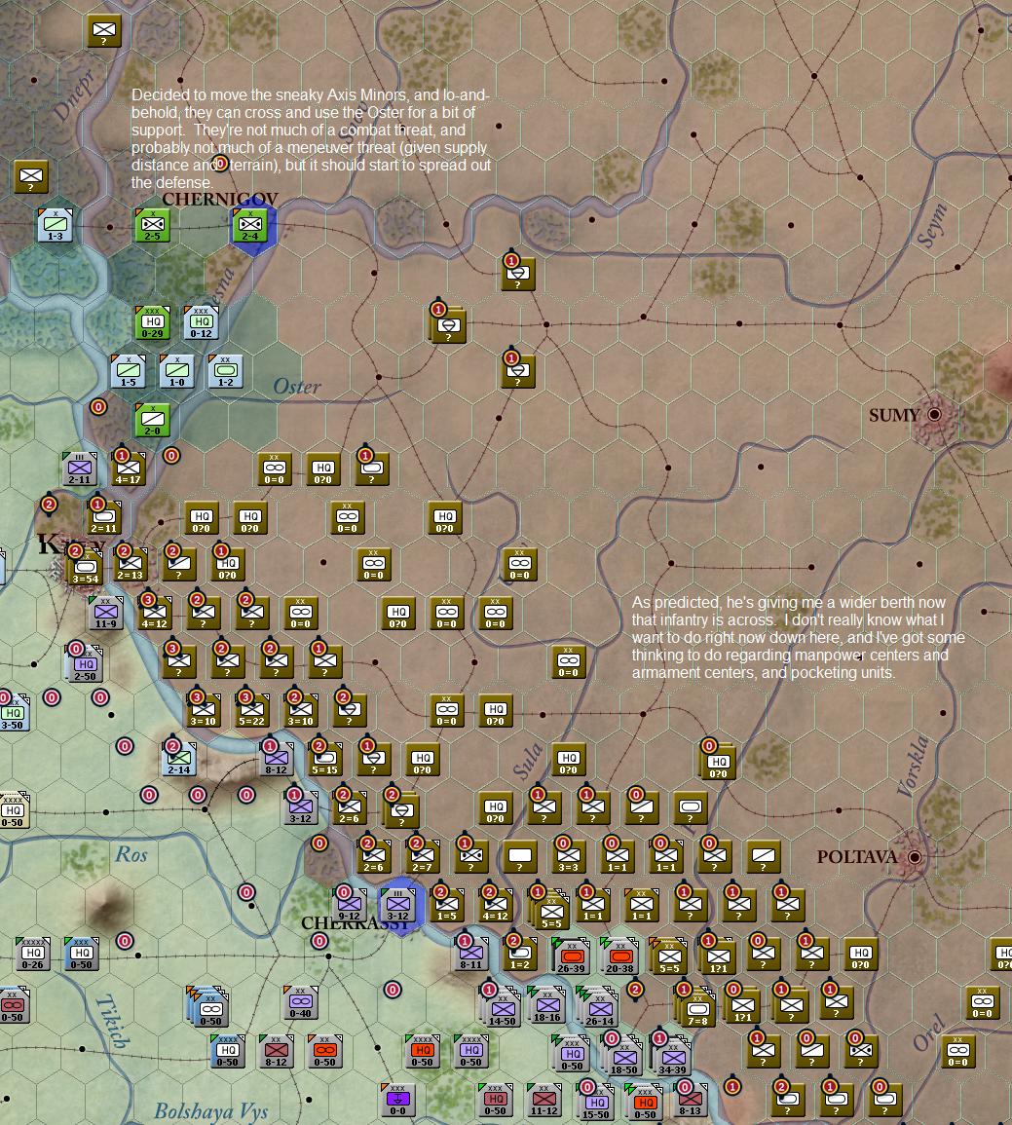
Task: Click the 2-14 unit counter
Action: tap(178, 759)
